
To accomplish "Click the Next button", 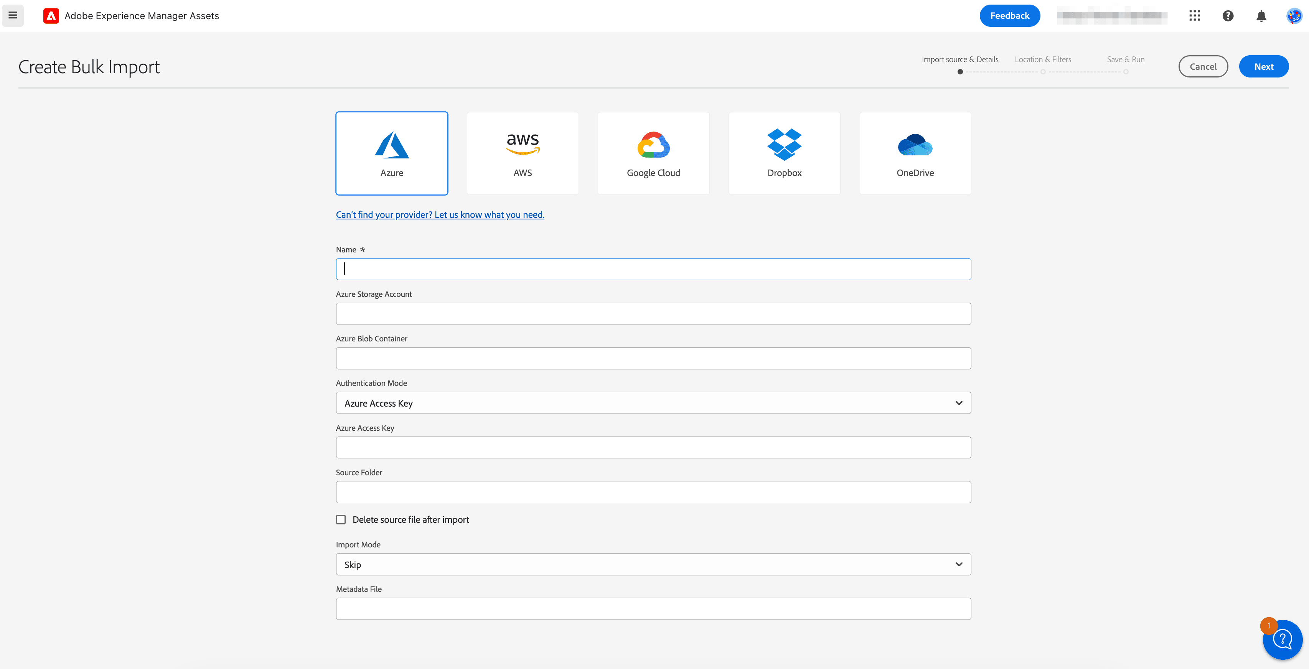I will [x=1264, y=66].
